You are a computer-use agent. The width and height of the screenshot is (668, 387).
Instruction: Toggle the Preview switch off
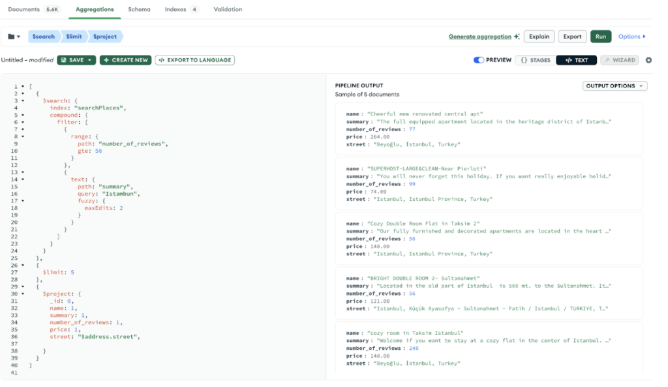point(479,60)
